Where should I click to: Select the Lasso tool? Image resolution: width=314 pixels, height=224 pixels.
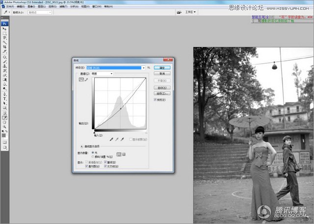pos(4,38)
